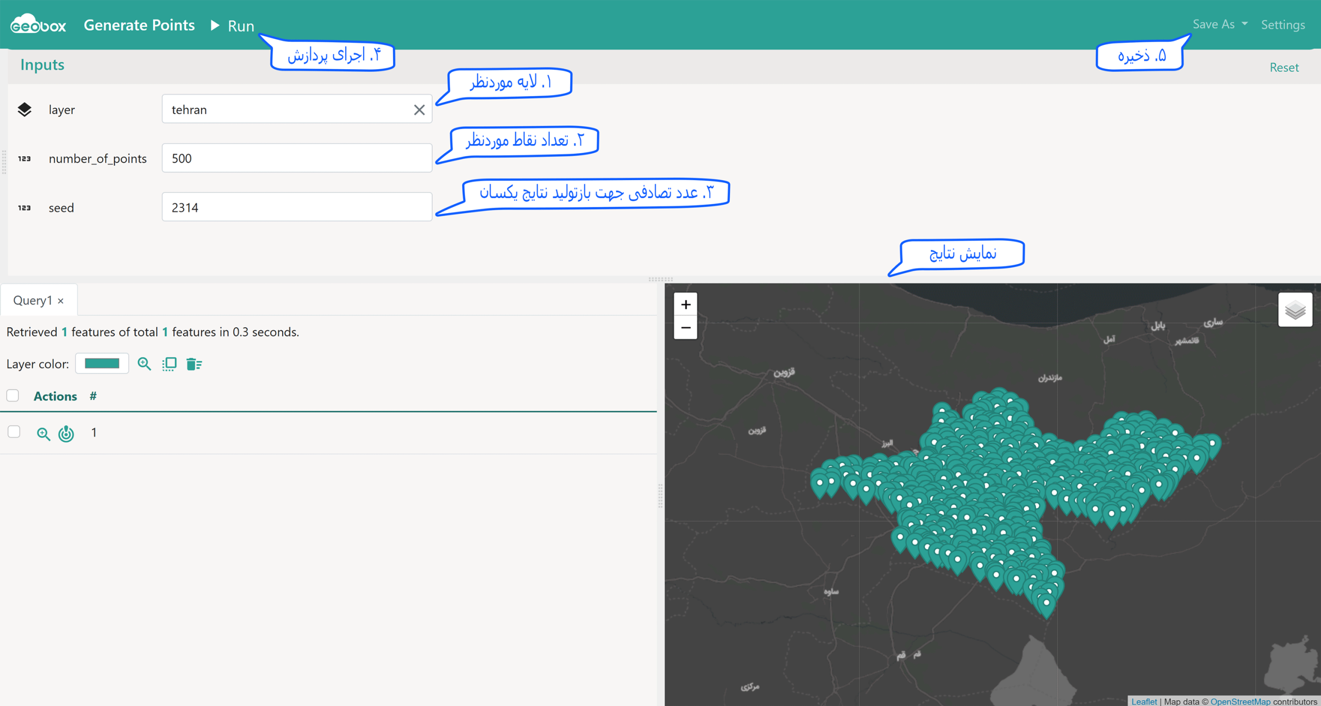Open the Save As dropdown
This screenshot has height=706, width=1321.
pyautogui.click(x=1220, y=24)
